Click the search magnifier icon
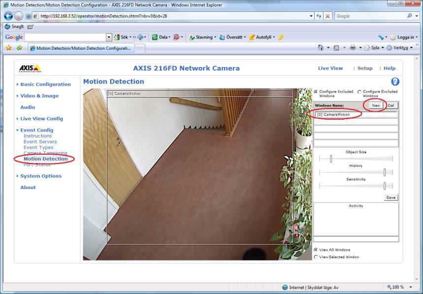Viewport: 423px width, 294px height. pos(410,16)
